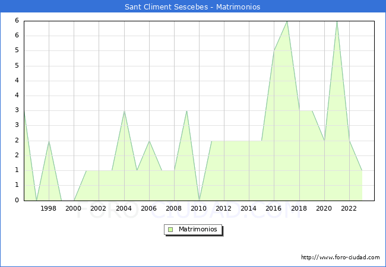
Task: Click the final 2023 data point
Action: click(x=362, y=170)
